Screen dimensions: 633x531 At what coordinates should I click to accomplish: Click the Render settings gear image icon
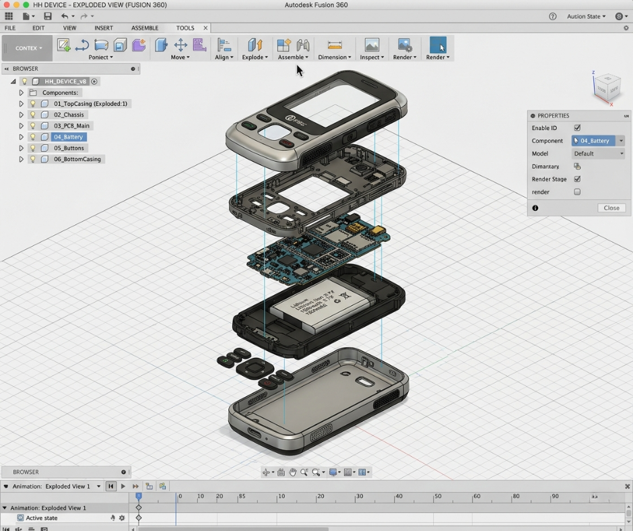point(405,45)
